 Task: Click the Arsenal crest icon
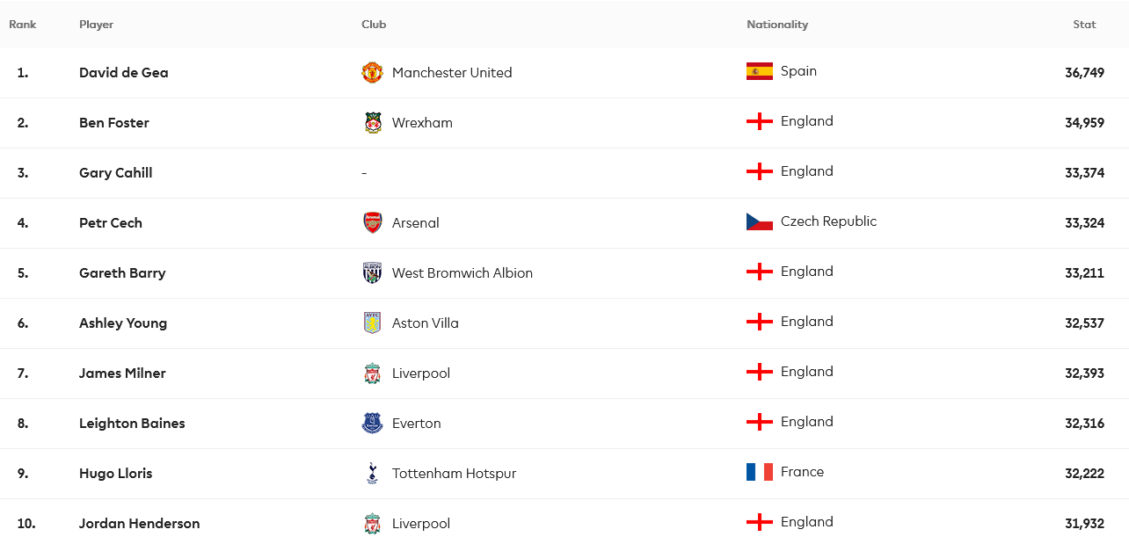[372, 222]
